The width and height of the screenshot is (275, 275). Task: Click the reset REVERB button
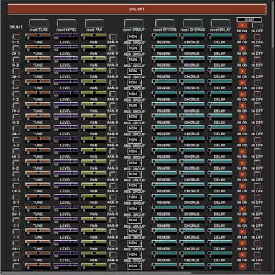165,23
